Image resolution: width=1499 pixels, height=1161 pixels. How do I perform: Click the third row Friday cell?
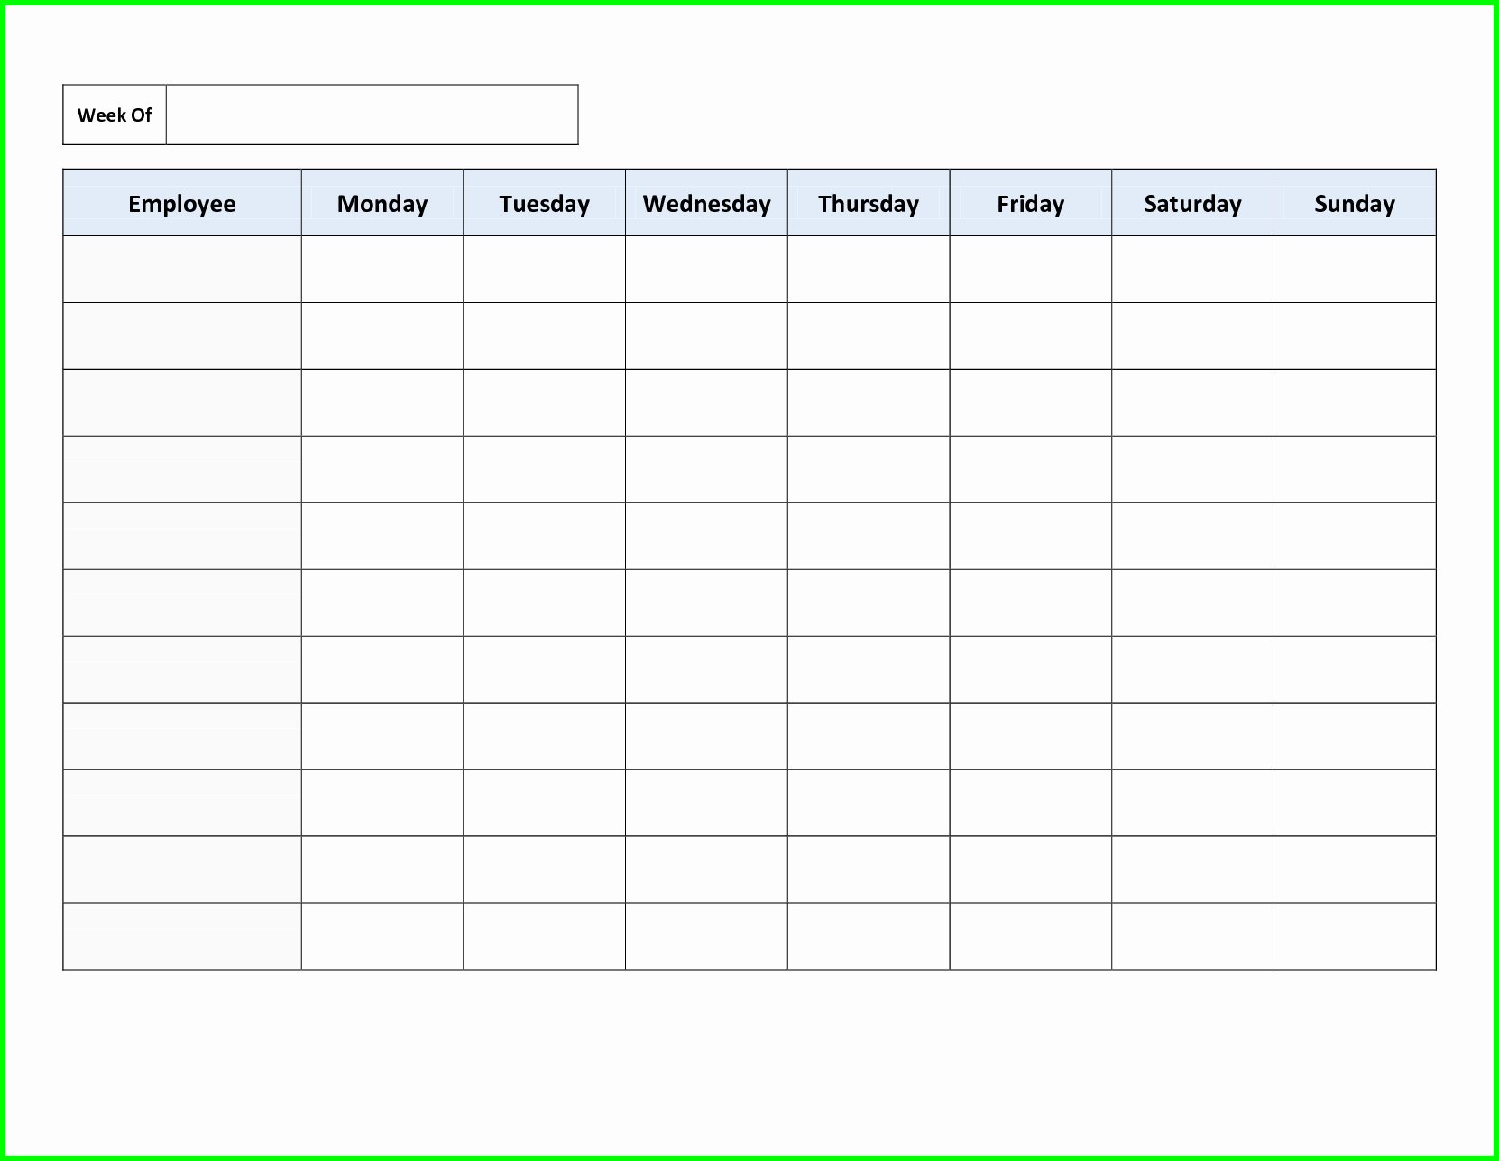point(1031,402)
